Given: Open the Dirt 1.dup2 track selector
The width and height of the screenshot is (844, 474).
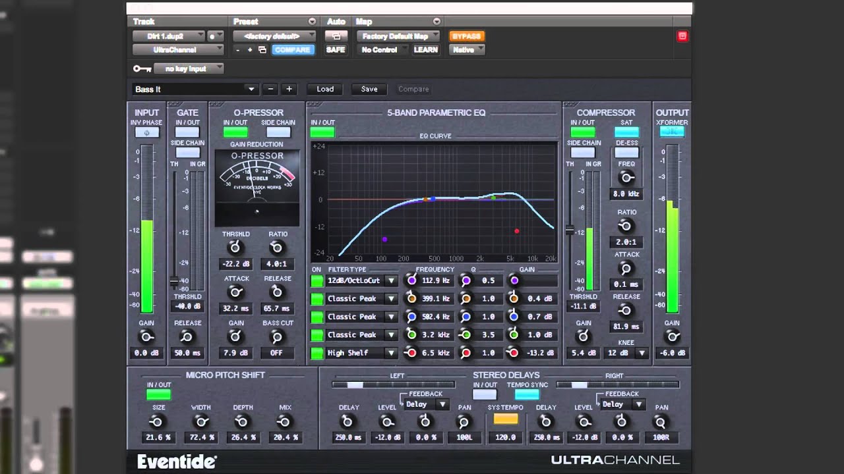Looking at the screenshot, I should (x=169, y=36).
